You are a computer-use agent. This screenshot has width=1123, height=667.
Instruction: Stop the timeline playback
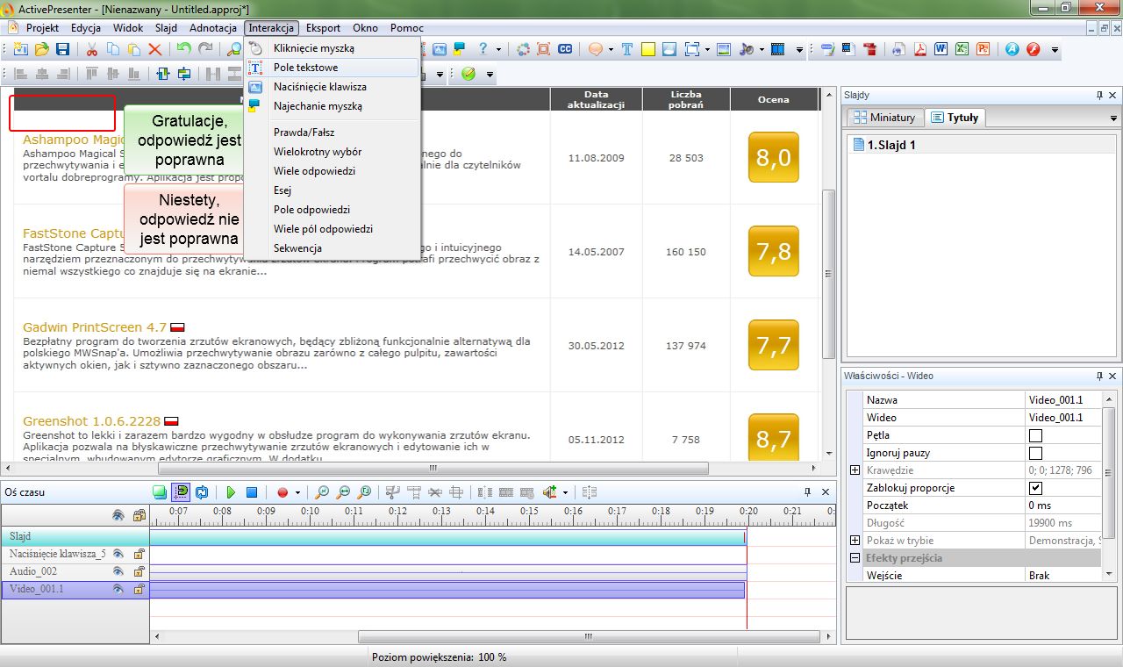coord(252,492)
